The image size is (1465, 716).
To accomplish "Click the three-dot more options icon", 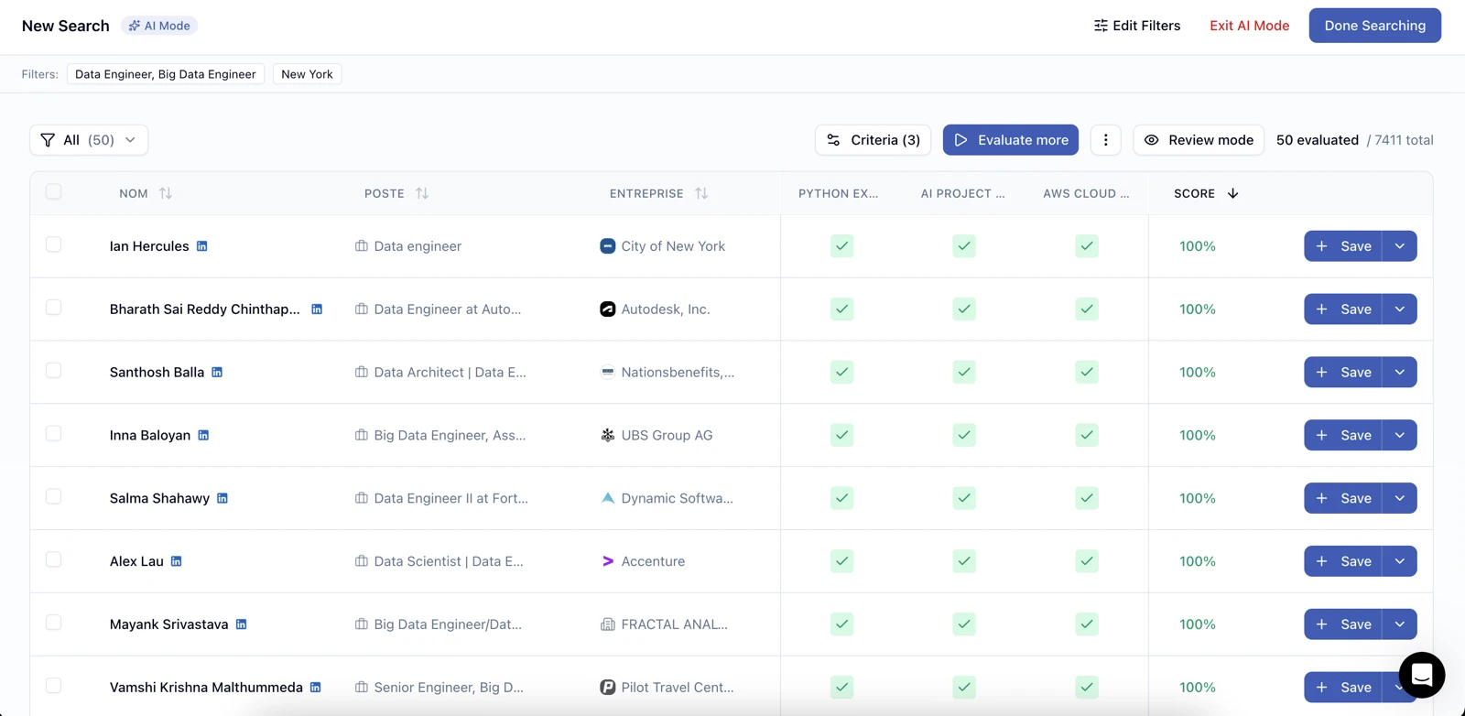I will (1105, 140).
